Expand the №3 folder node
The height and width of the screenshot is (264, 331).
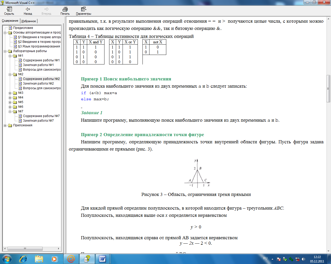10,93
